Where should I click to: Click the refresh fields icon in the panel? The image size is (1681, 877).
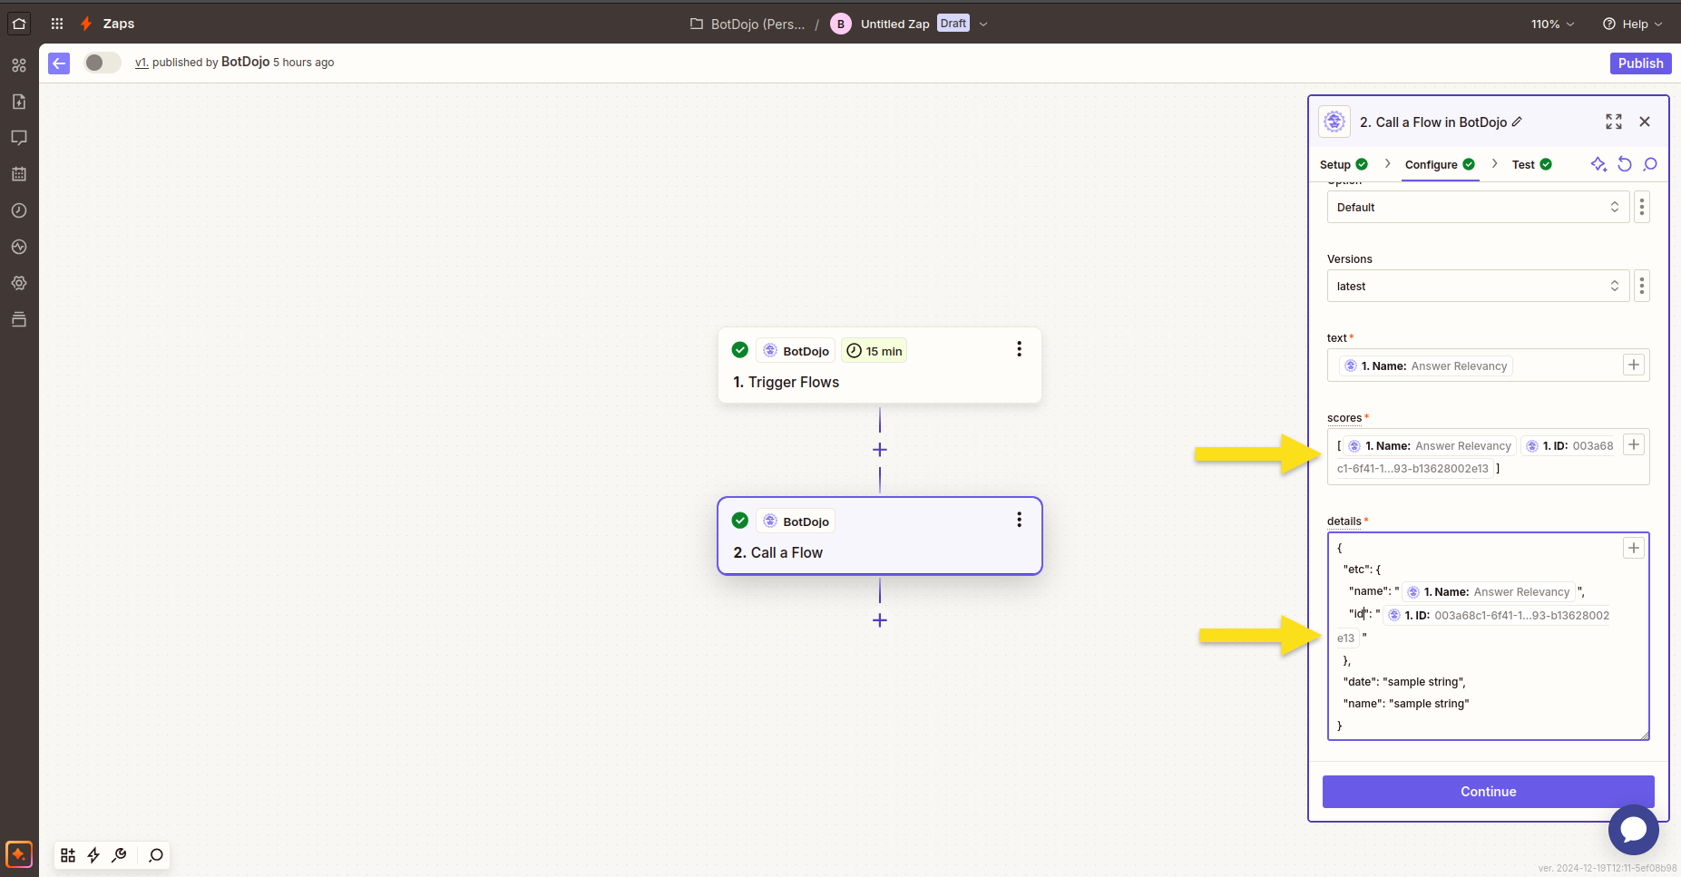(1625, 164)
